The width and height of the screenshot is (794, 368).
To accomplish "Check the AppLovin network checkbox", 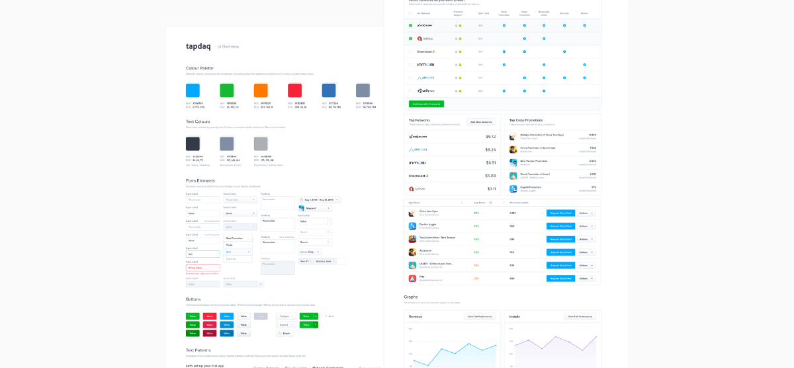I will pos(410,78).
